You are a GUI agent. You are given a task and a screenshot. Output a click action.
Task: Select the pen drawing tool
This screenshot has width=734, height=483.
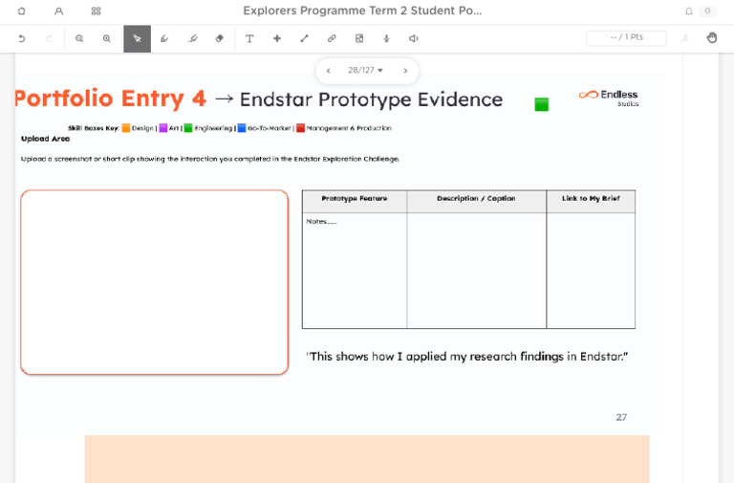[x=164, y=38]
